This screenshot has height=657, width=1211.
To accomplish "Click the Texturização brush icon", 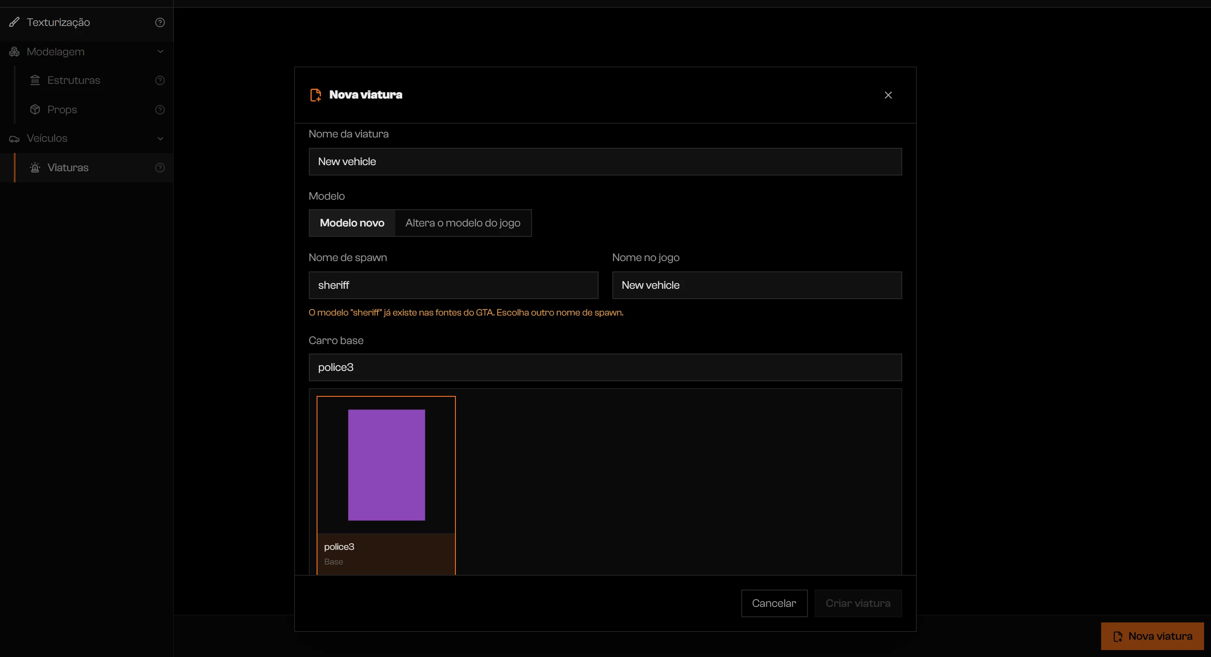I will 15,22.
